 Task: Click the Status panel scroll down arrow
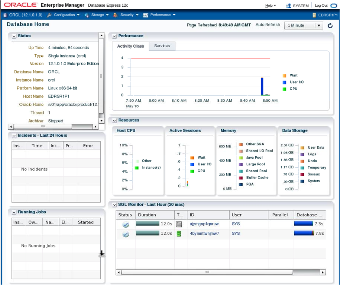[101, 121]
